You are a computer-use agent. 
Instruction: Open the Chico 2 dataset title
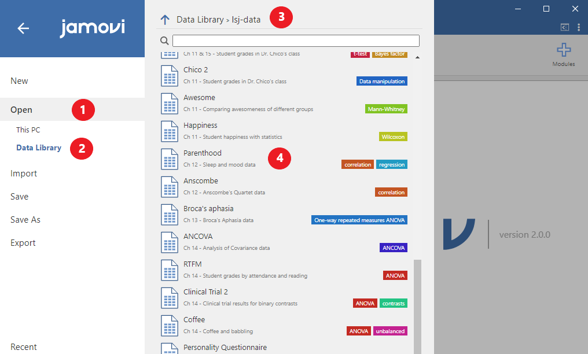196,69
